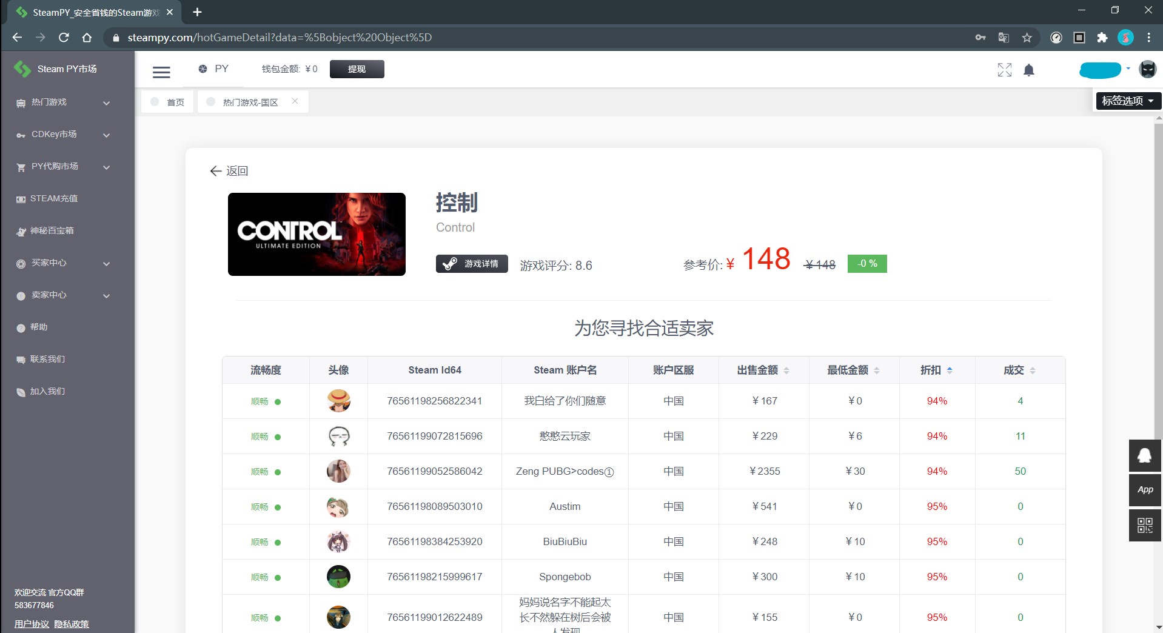1163x633 pixels.
Task: Show the App download floating panel
Action: (1144, 490)
